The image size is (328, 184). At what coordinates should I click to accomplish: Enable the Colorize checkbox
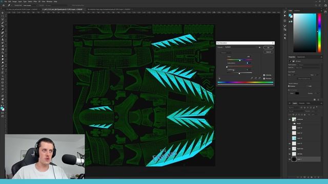coord(264,75)
